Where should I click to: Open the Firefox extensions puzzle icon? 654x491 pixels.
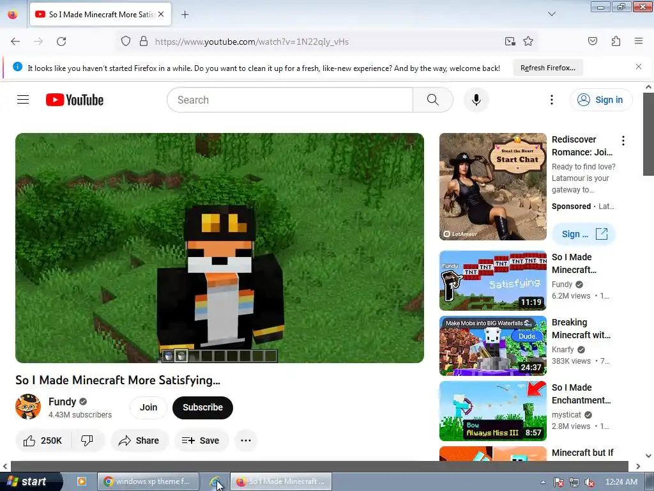click(x=616, y=41)
